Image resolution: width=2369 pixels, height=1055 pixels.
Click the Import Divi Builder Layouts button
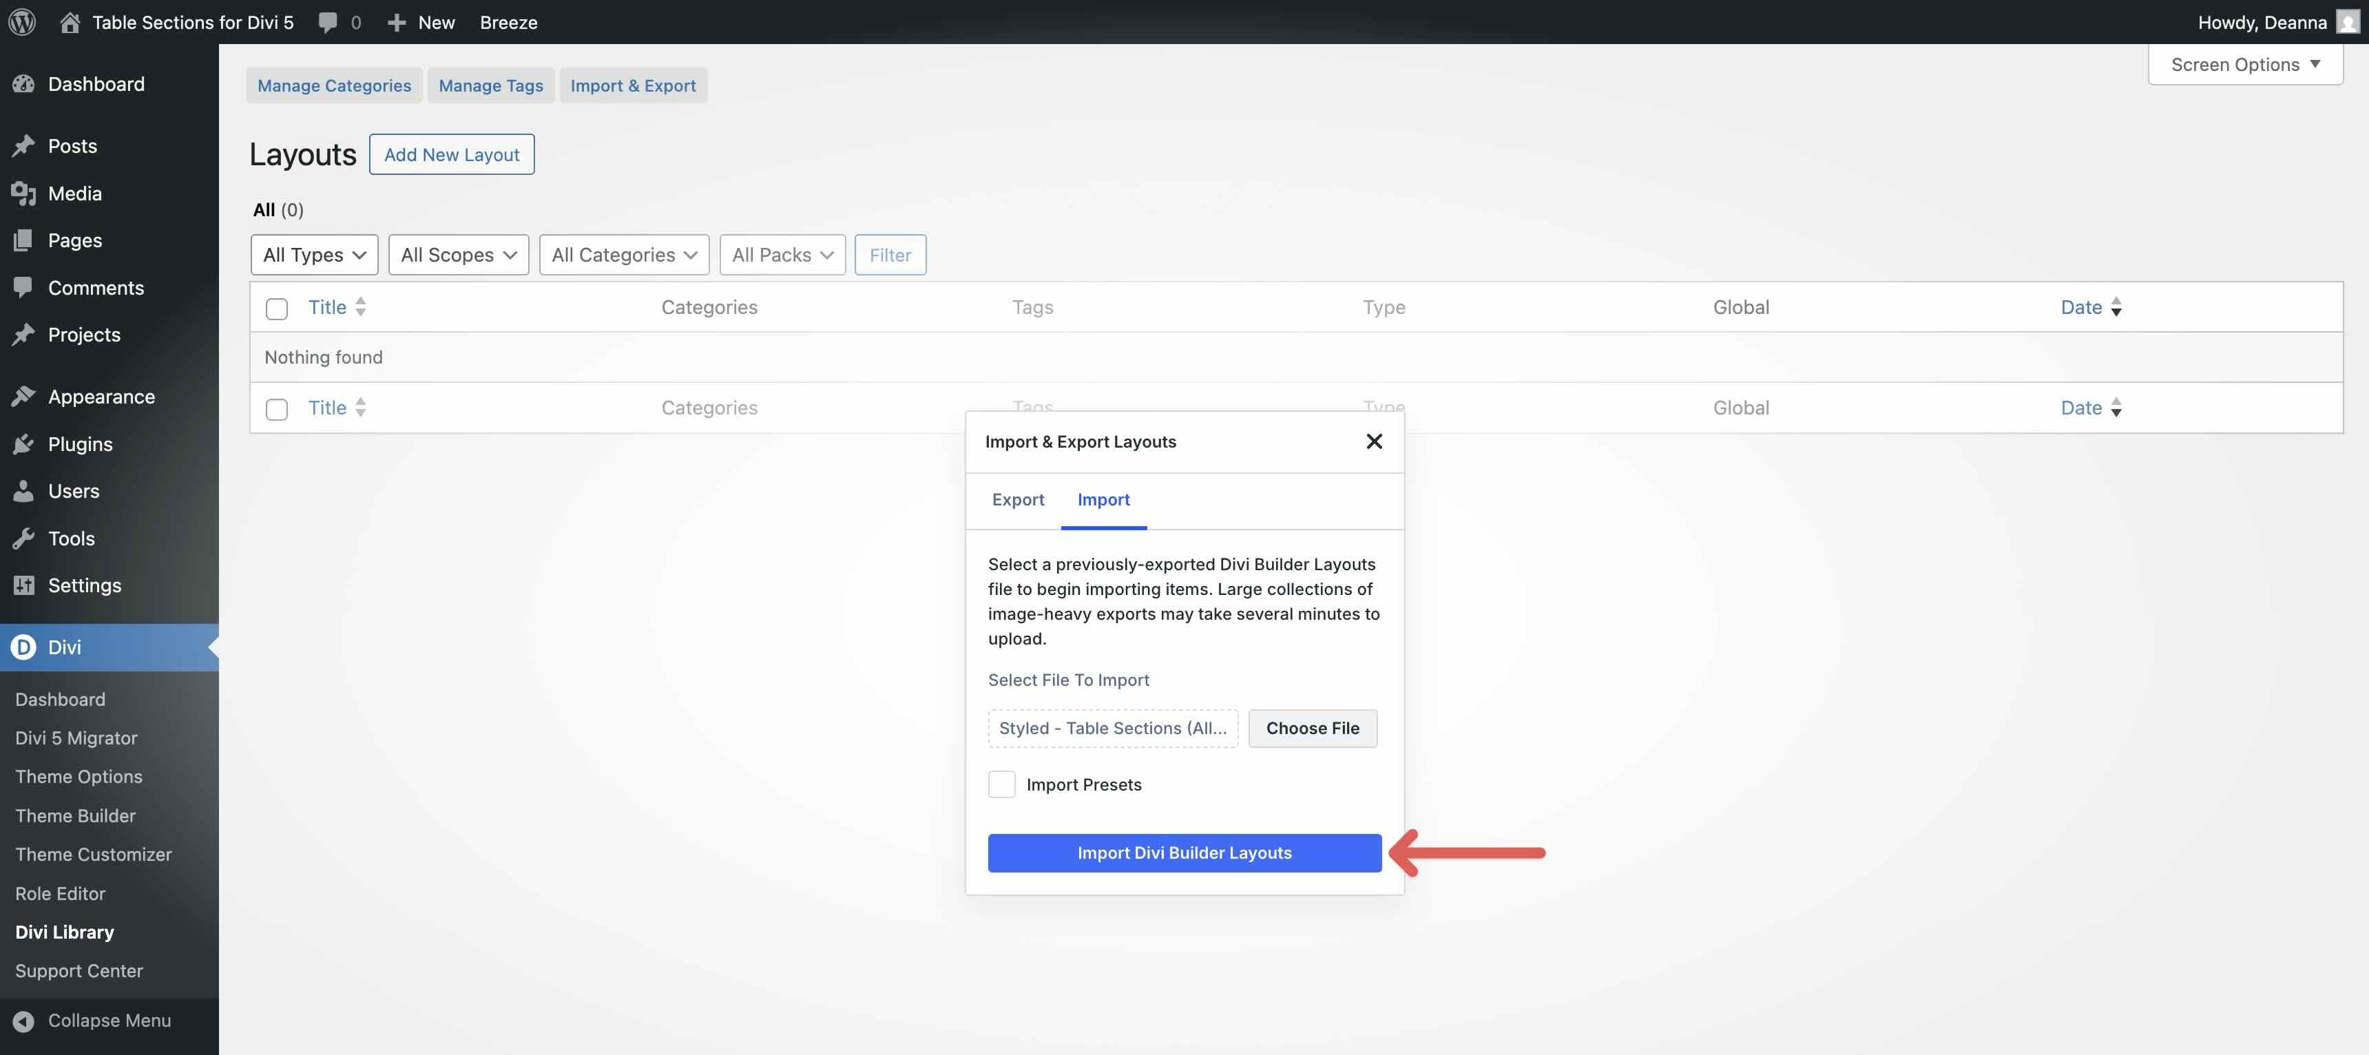(x=1184, y=853)
